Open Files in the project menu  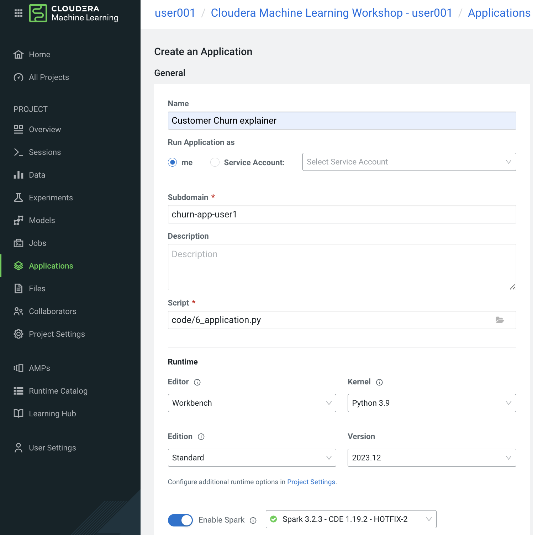37,288
